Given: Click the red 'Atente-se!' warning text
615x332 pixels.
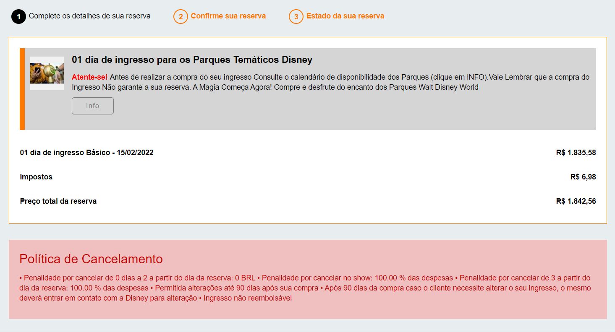Looking at the screenshot, I should pyautogui.click(x=89, y=77).
